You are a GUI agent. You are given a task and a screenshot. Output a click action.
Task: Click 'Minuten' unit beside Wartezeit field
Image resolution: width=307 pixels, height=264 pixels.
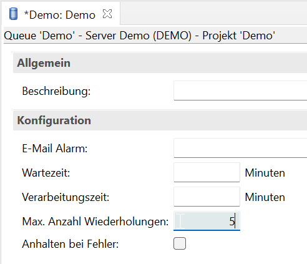[265, 173]
